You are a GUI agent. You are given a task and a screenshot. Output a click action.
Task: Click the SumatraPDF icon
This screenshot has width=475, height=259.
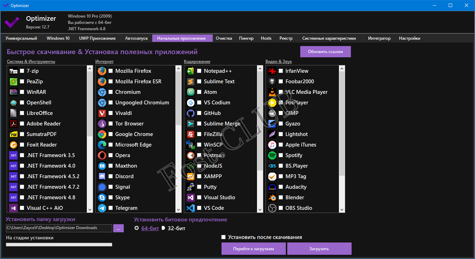[13, 134]
